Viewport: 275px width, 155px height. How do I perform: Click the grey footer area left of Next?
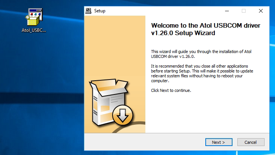[x=142, y=142]
